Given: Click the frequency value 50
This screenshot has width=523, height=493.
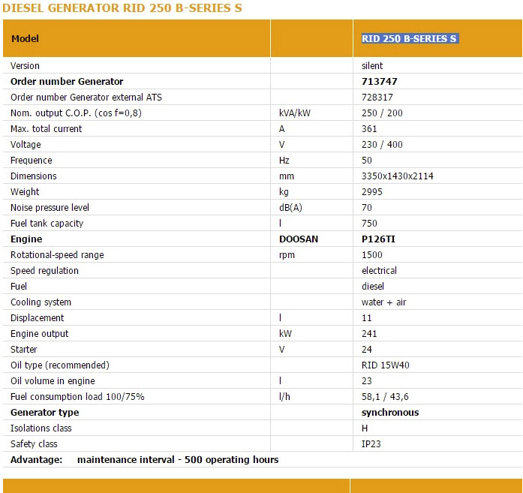Looking at the screenshot, I should (x=367, y=161).
